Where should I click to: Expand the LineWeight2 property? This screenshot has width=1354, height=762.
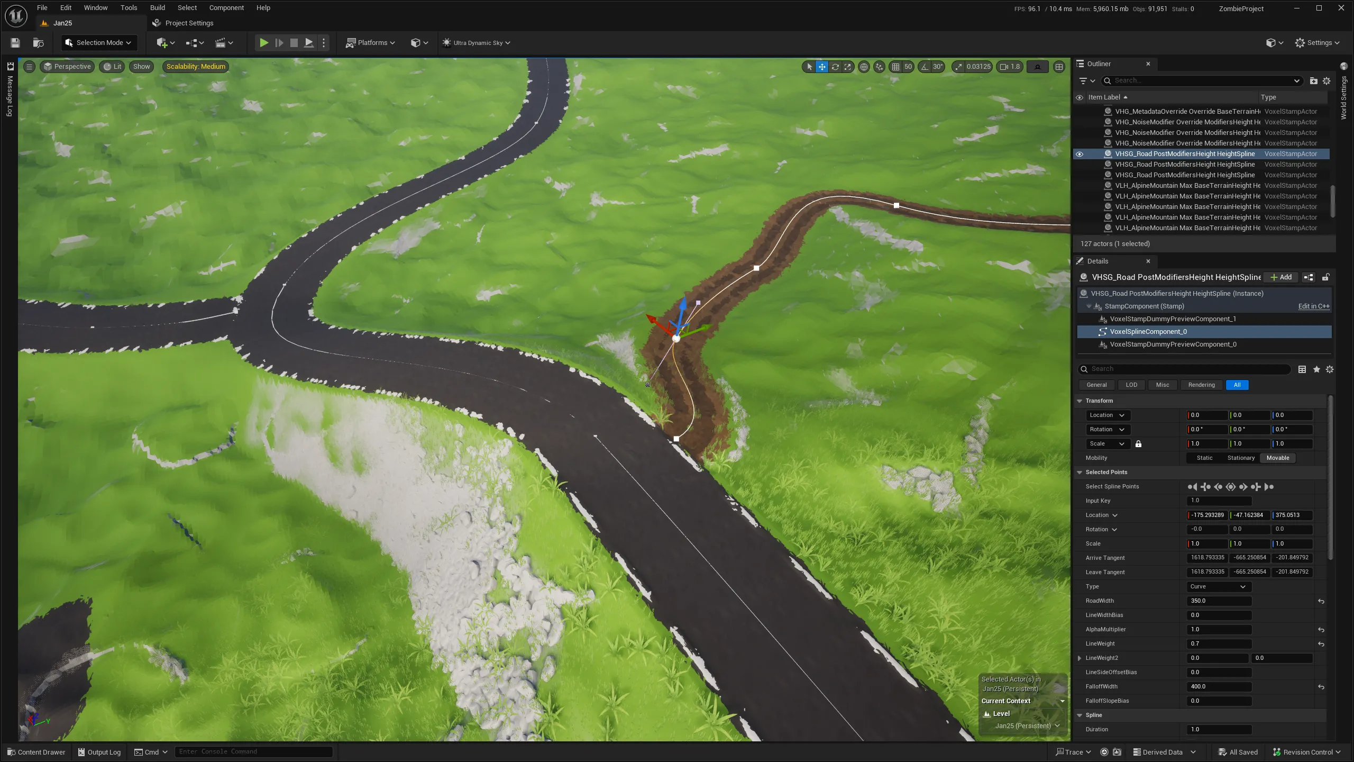tap(1079, 658)
